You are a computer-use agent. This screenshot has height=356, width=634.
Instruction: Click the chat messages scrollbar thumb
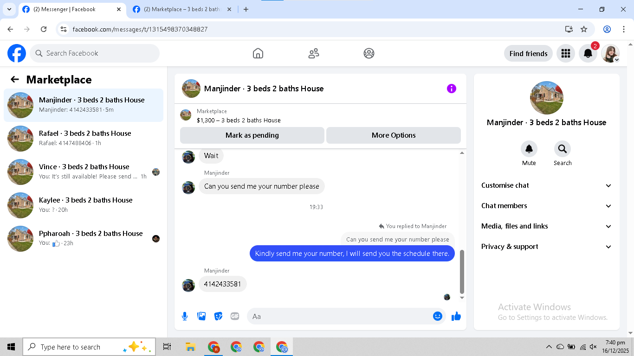point(462,272)
